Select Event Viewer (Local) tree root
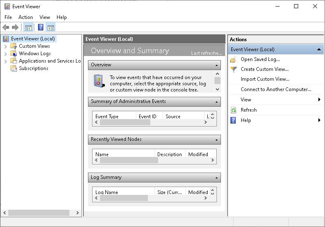Viewport: 325px width, 227px height. coord(33,39)
